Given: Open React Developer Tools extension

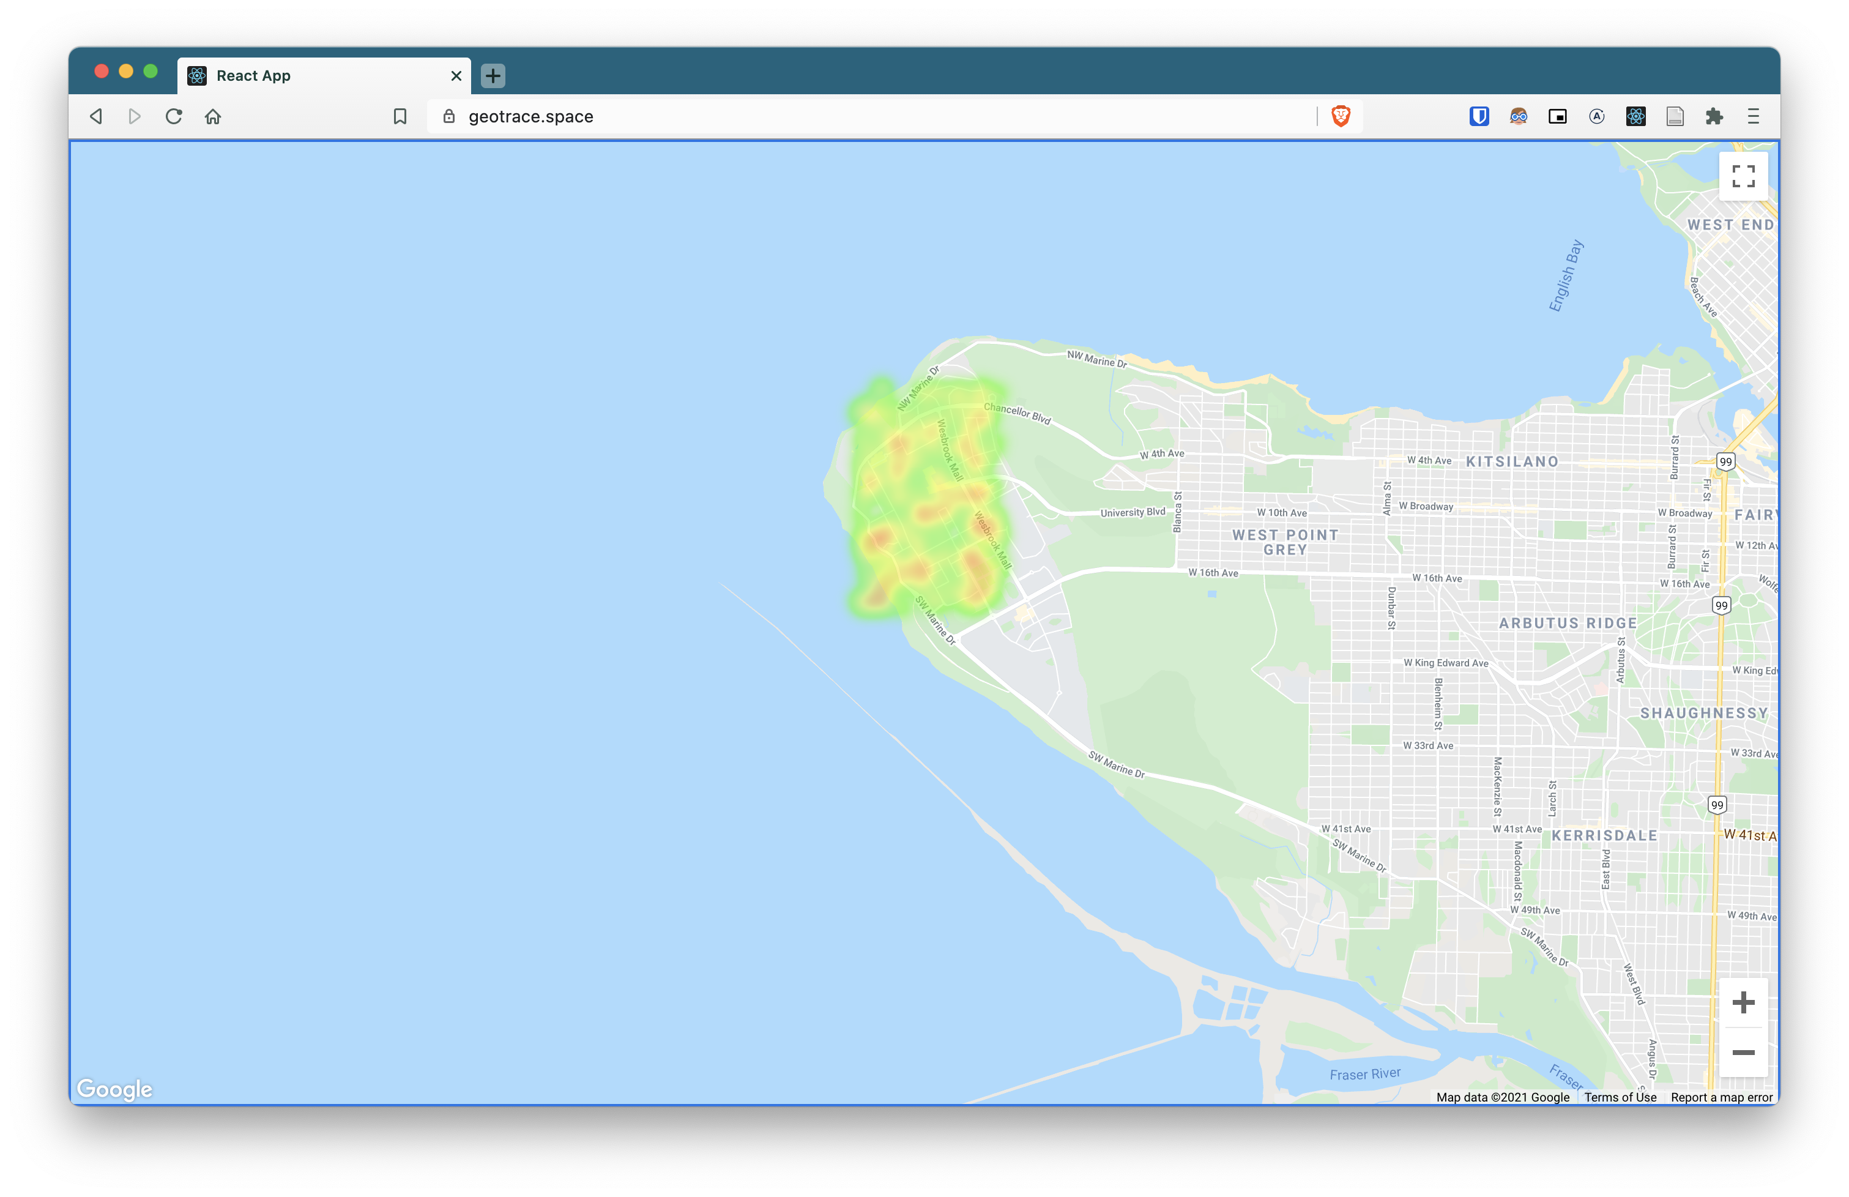Looking at the screenshot, I should [1635, 117].
